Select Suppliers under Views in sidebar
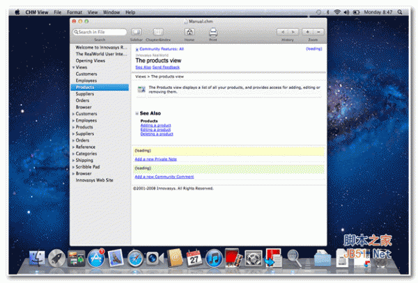The width and height of the screenshot is (418, 283). pyautogui.click(x=86, y=94)
